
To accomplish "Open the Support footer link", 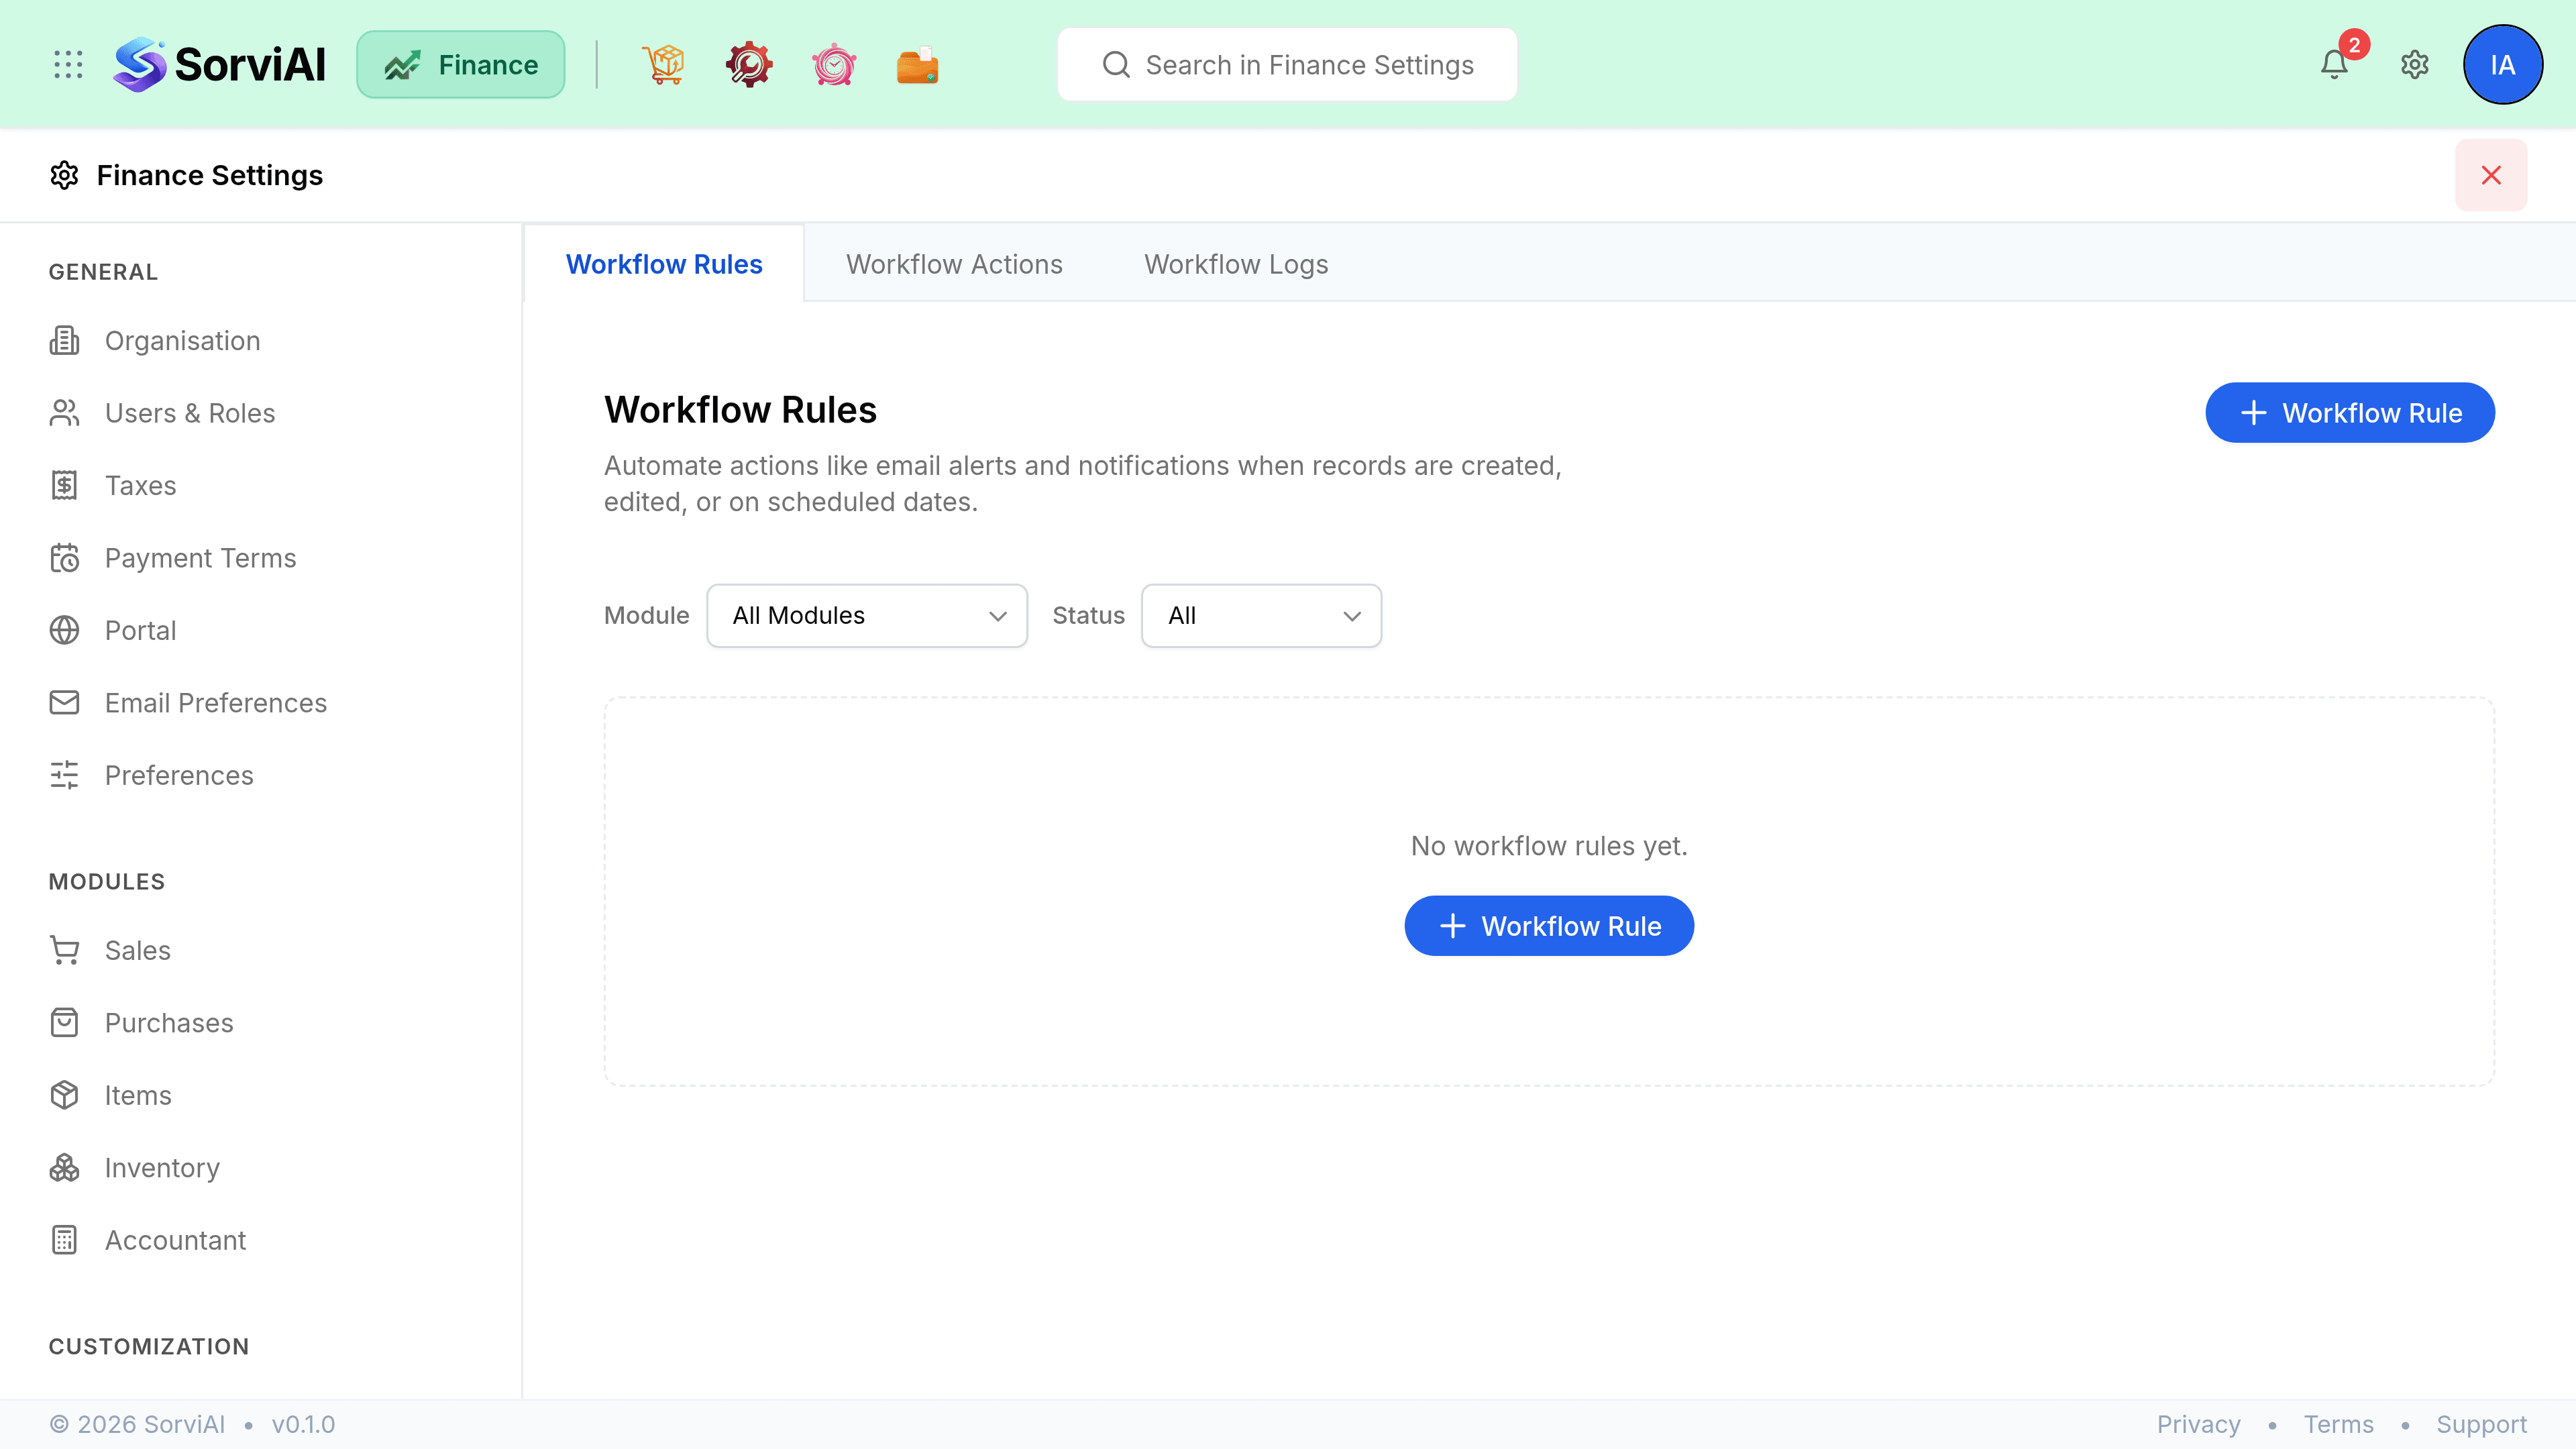I will coord(2481,1425).
